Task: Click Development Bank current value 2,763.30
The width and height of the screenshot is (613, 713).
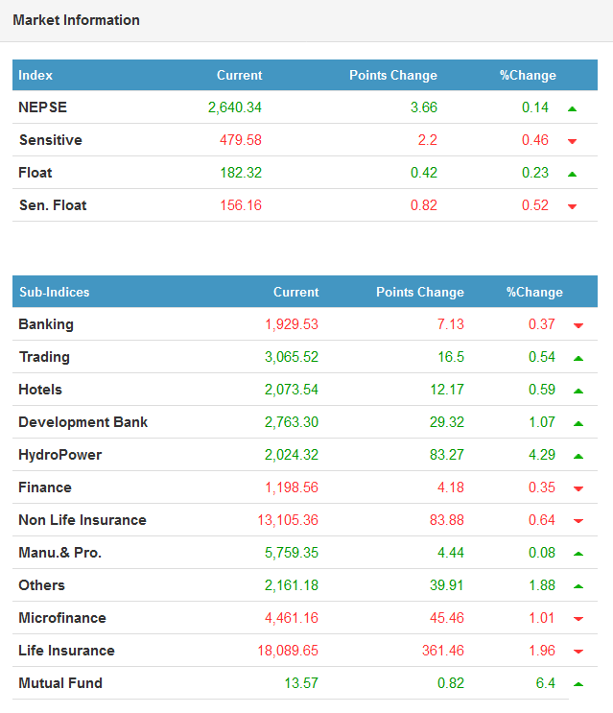Action: tap(292, 423)
